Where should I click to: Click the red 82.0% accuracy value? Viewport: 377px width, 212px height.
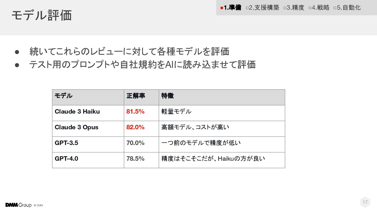point(135,127)
